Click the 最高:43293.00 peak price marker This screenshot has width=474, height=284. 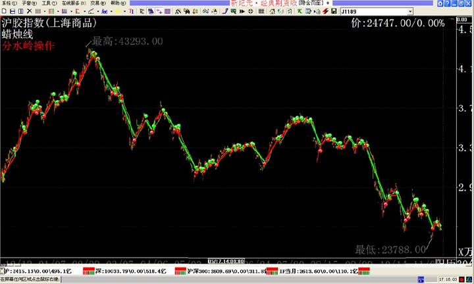click(x=127, y=41)
